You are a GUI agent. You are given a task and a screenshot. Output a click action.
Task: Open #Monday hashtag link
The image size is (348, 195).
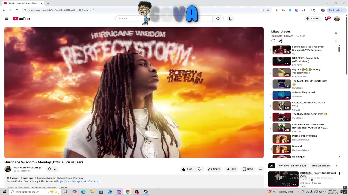pyautogui.click(x=78, y=178)
